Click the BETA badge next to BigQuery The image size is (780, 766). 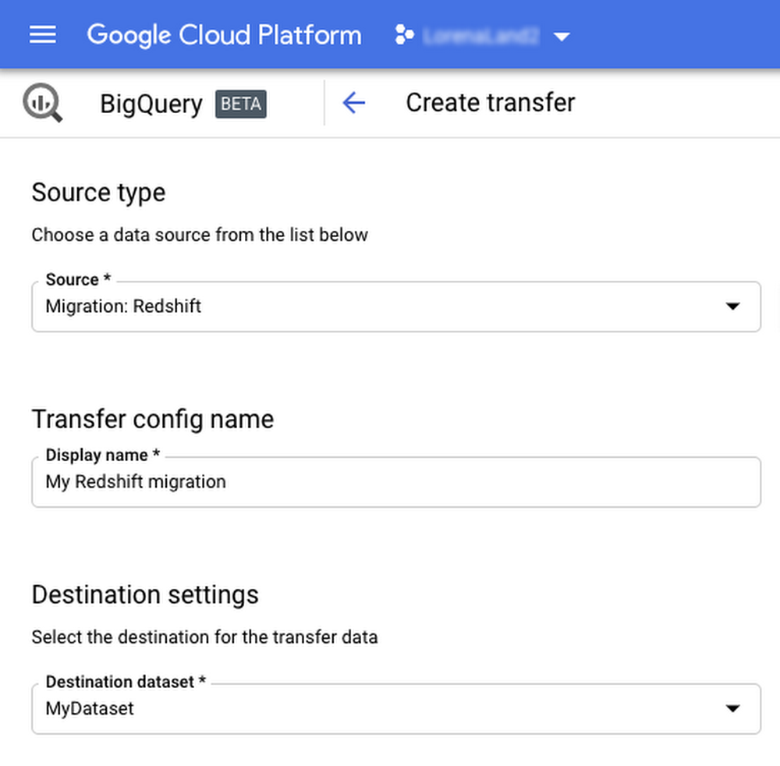pos(241,104)
